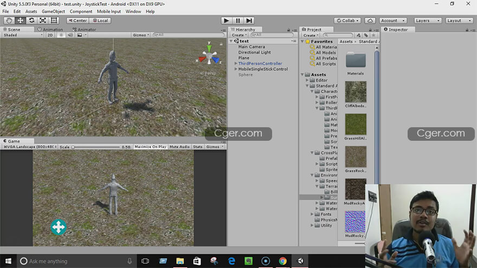Toggle the Stats overlay
The height and width of the screenshot is (268, 477).
(x=197, y=147)
